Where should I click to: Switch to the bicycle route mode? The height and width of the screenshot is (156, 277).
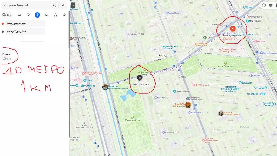point(47,15)
